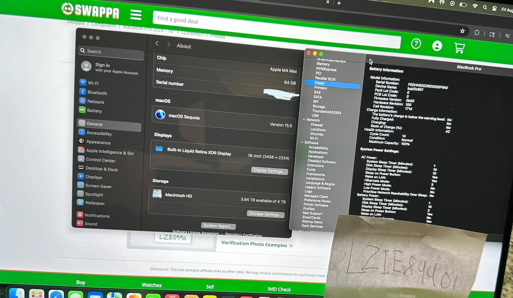
Task: Click IMEI Check in the bottom bar
Action: 279,289
